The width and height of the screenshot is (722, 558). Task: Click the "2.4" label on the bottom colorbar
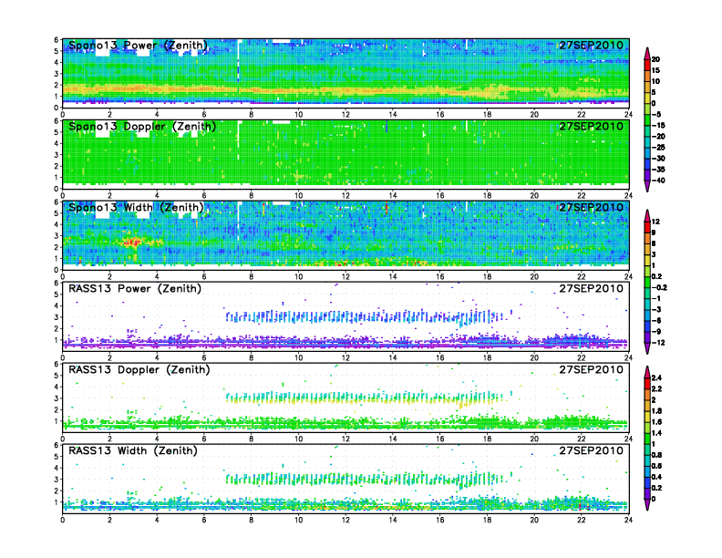pos(657,378)
